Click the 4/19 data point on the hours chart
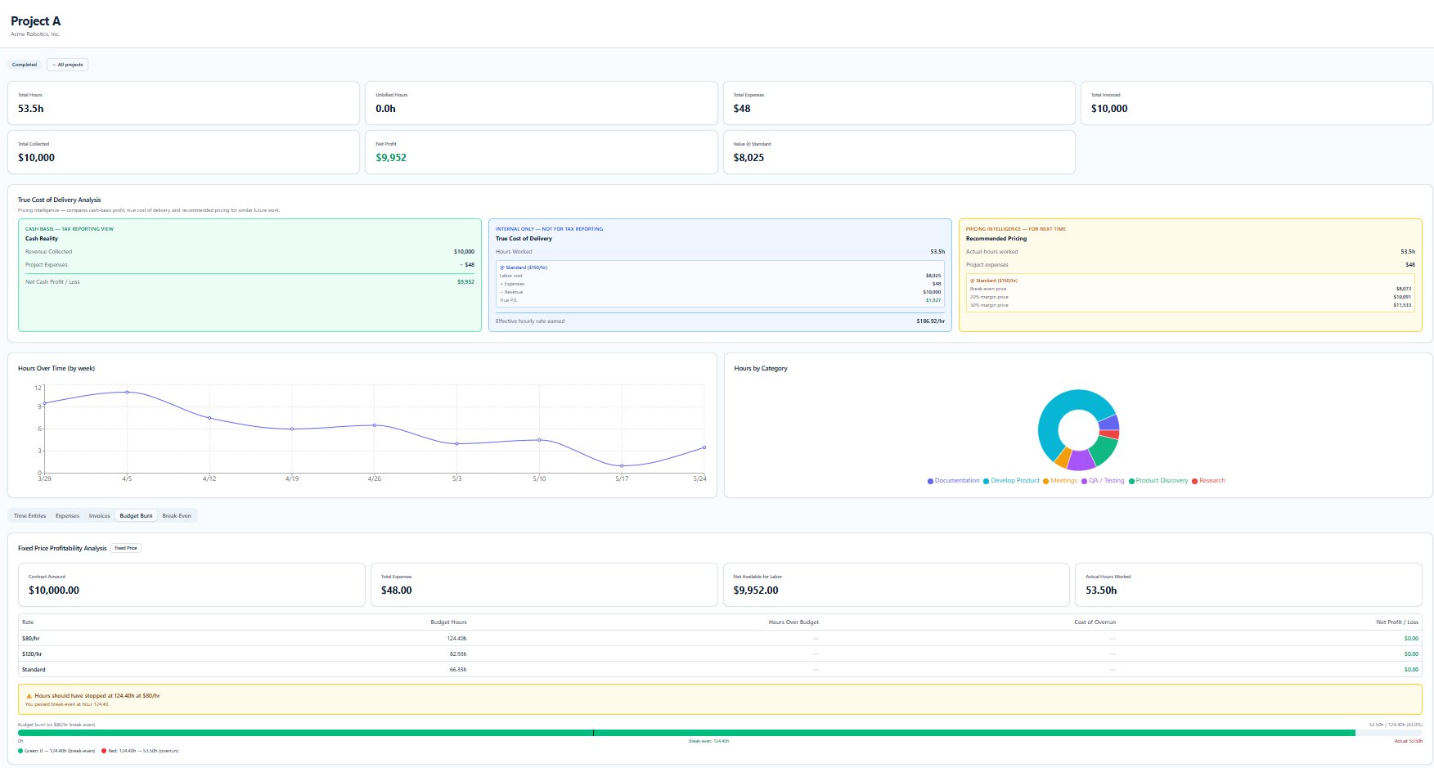The image size is (1434, 768). (x=292, y=429)
